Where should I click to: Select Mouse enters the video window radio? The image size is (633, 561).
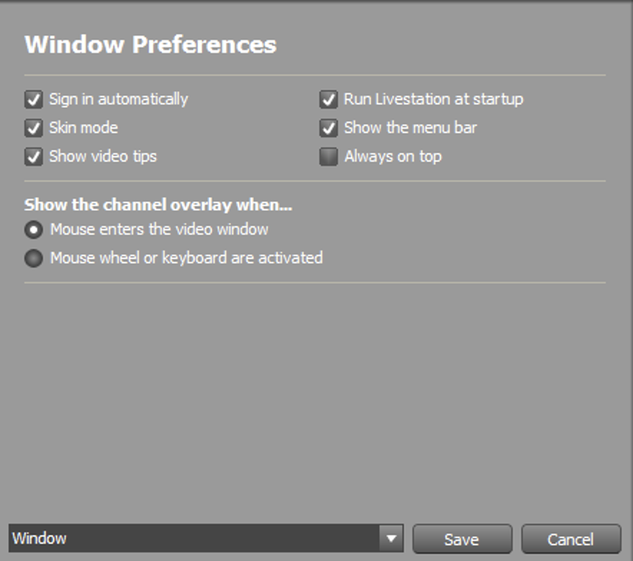pos(34,230)
